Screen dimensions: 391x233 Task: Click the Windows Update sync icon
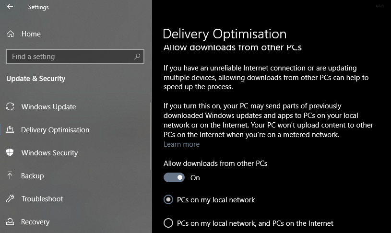[10, 106]
